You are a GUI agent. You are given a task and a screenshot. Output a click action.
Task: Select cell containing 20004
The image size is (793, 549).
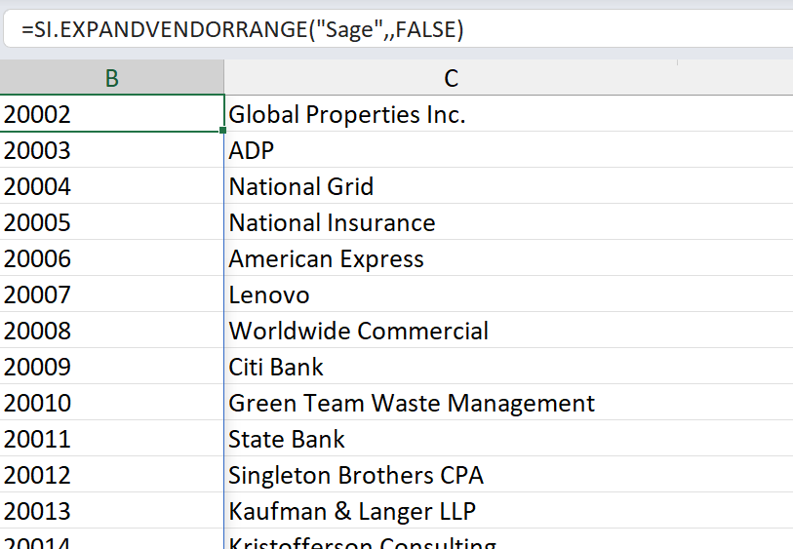point(112,186)
